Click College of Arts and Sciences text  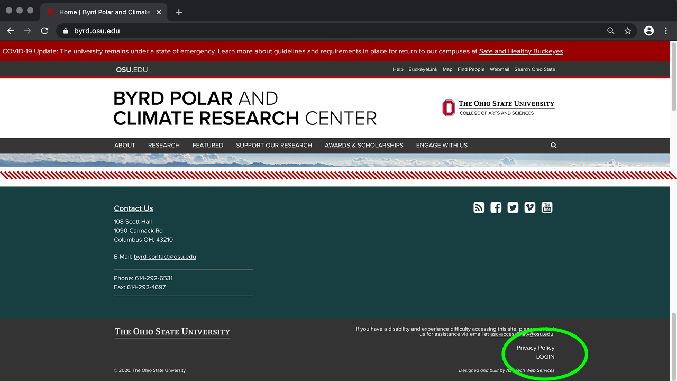497,113
